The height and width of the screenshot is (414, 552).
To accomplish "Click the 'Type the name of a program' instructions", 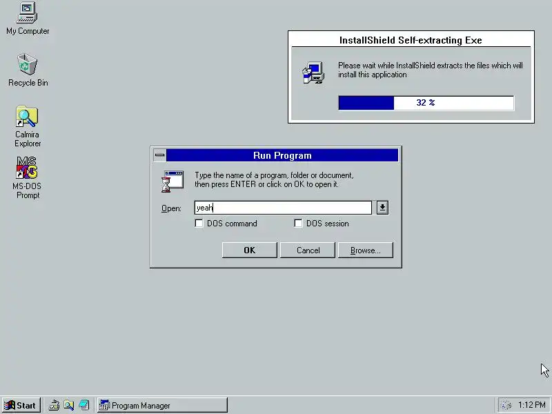I will click(x=274, y=180).
